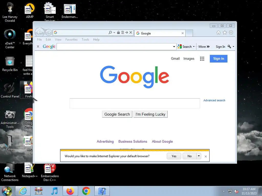Click the main Google search input box
This screenshot has height=196, width=262.
click(x=135, y=103)
